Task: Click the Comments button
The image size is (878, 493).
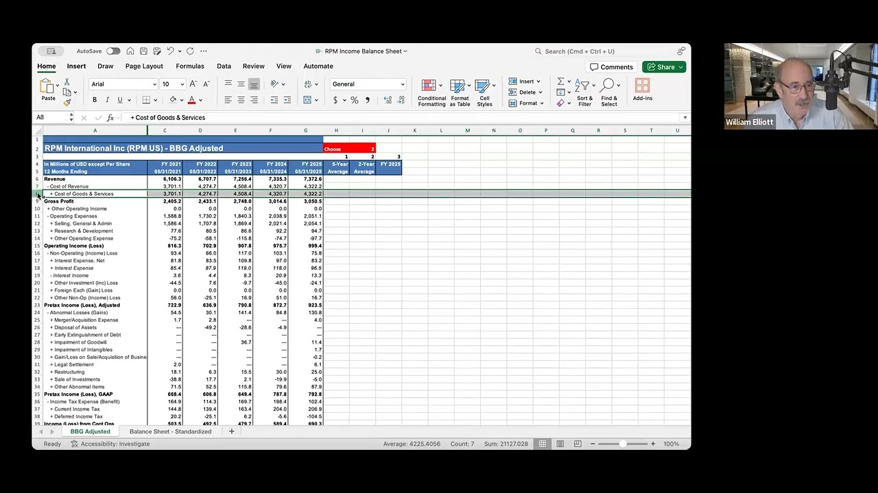Action: pyautogui.click(x=611, y=67)
